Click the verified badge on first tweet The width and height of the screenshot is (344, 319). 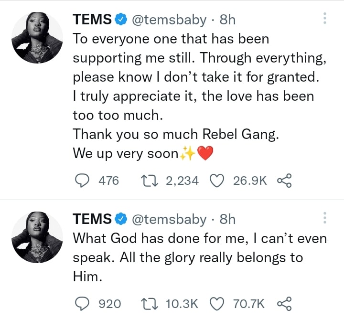click(x=121, y=19)
